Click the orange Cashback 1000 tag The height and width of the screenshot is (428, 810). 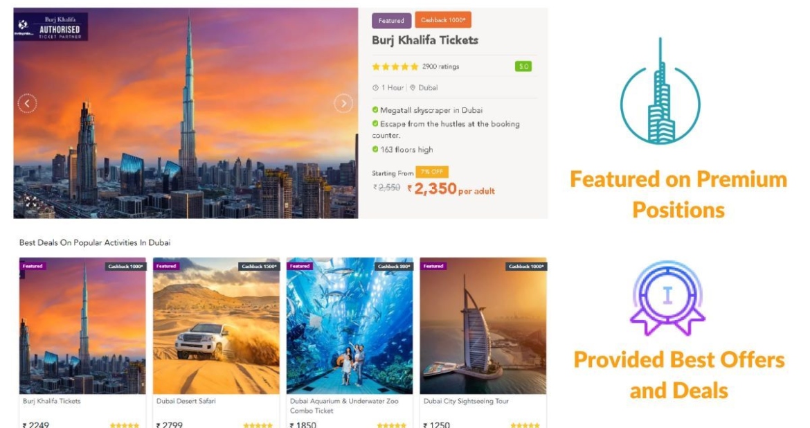443,20
